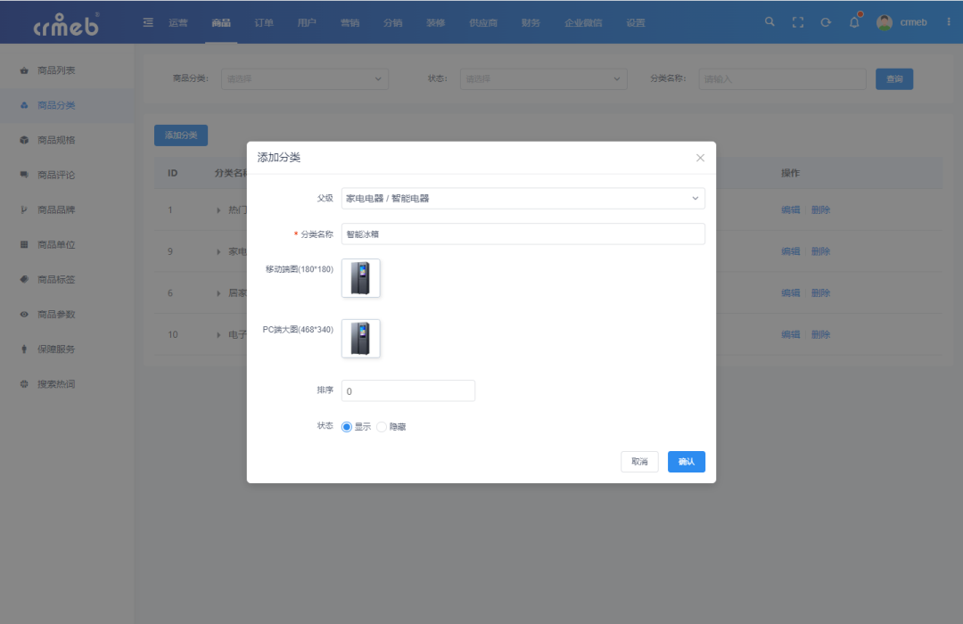Open the global search magnifier icon
The image size is (963, 624).
point(770,21)
